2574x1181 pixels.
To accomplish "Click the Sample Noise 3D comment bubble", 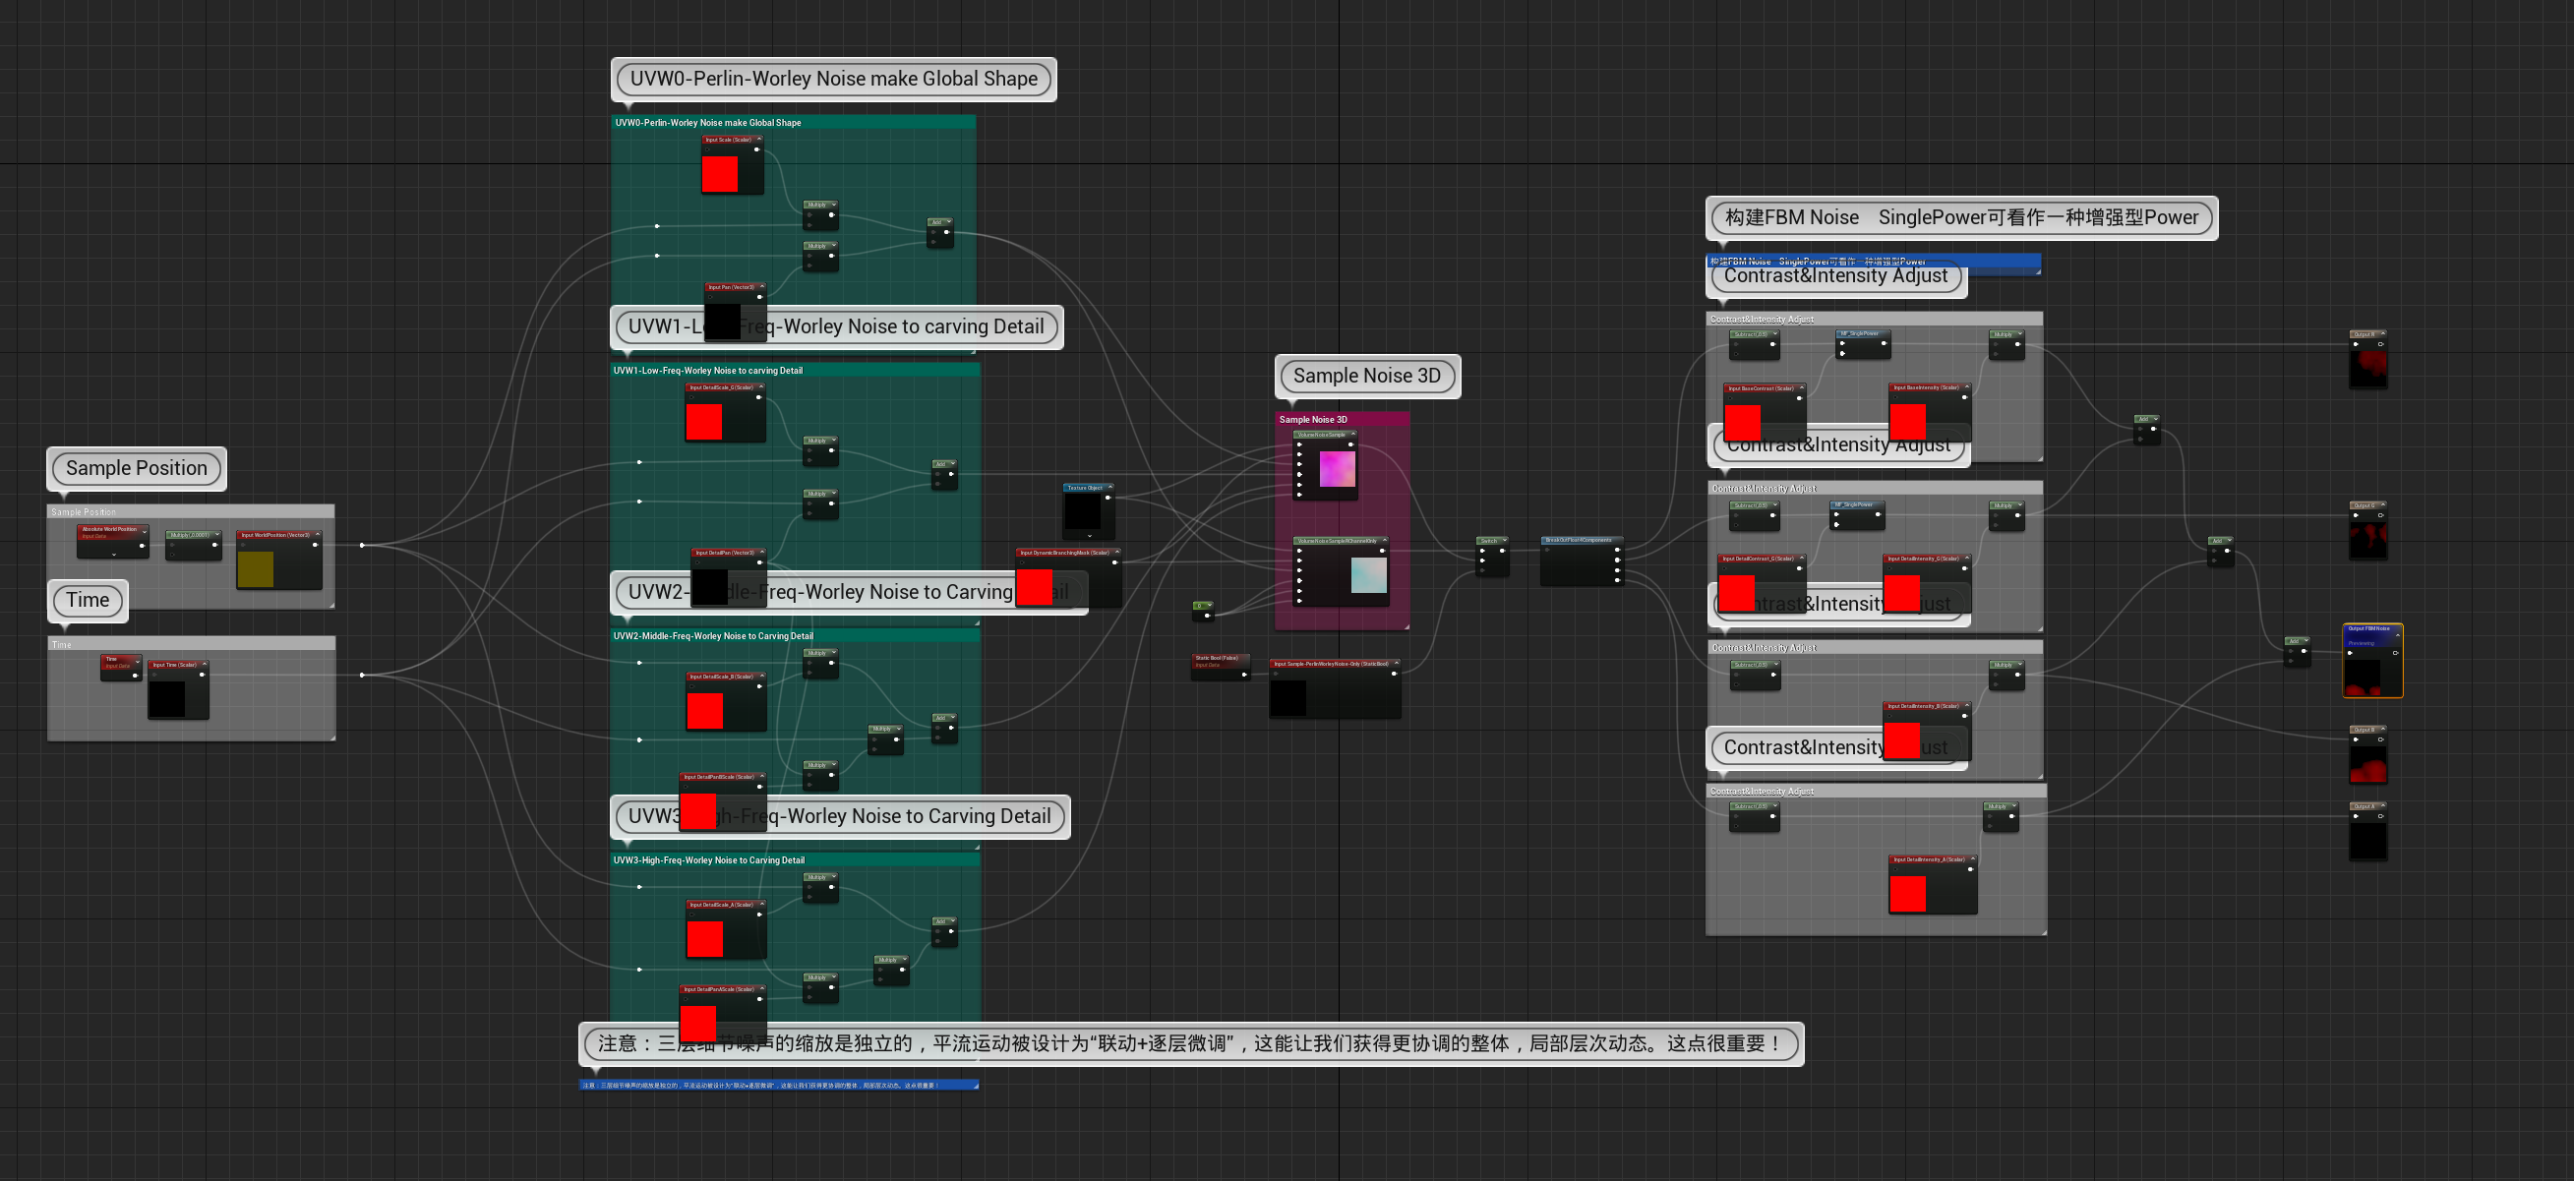I will [1366, 376].
